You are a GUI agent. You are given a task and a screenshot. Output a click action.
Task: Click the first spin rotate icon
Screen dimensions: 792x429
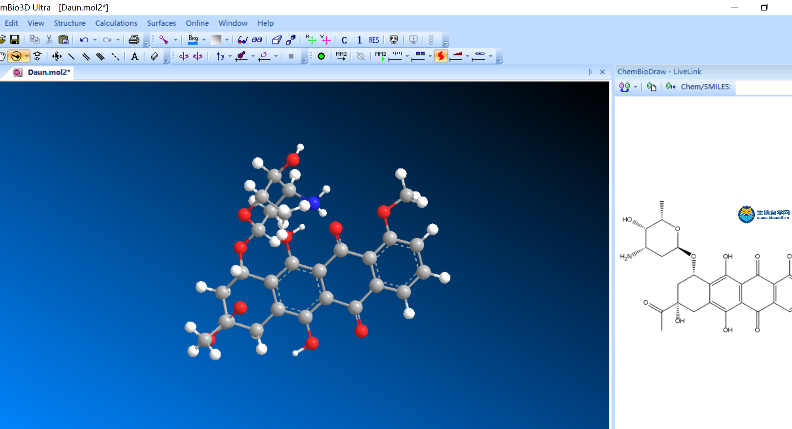tap(184, 56)
